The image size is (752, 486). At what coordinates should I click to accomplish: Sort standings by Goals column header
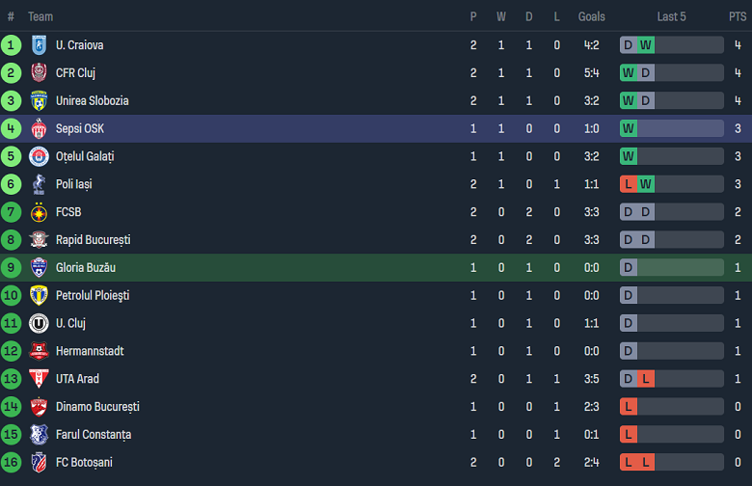592,16
